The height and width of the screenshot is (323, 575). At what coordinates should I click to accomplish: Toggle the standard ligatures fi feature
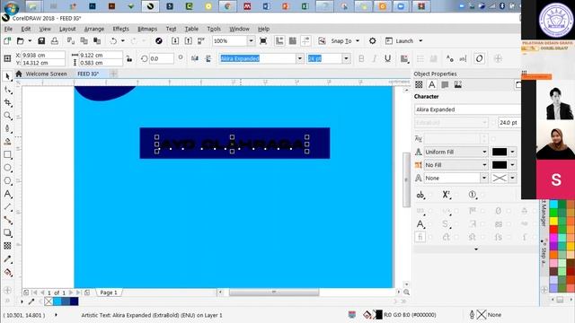420,237
